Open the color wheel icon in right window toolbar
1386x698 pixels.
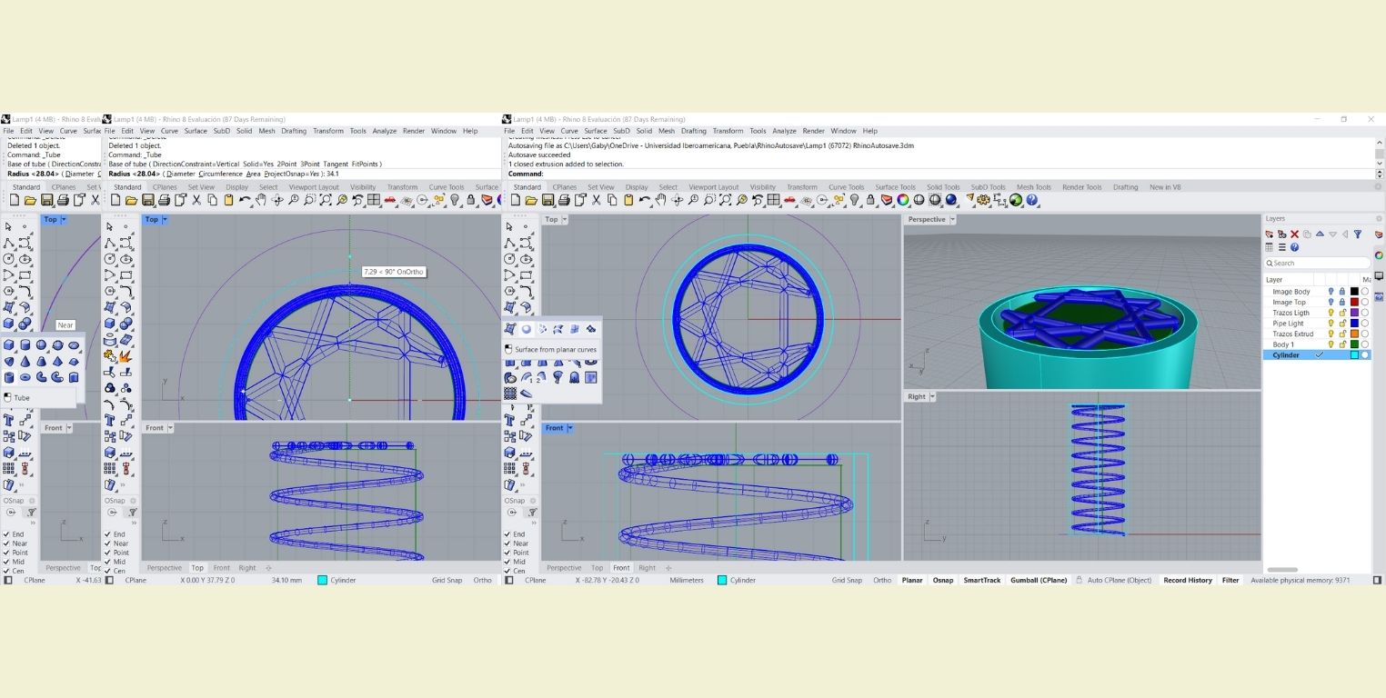[x=902, y=200]
